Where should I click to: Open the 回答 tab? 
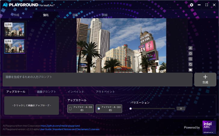pos(75,15)
